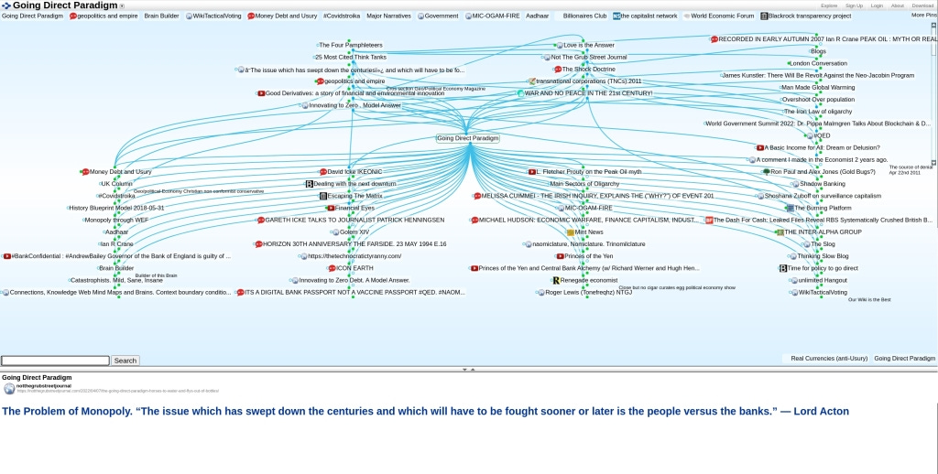938x474 pixels.
Task: Focus the search text field
Action: tap(55, 361)
